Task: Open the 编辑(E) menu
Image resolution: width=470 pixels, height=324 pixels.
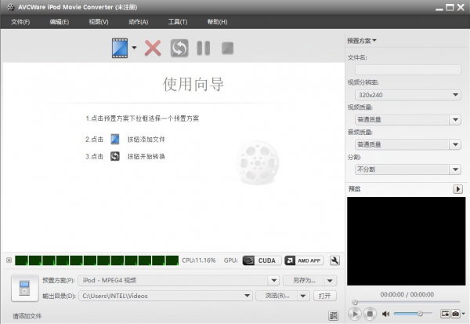Action: [x=59, y=22]
